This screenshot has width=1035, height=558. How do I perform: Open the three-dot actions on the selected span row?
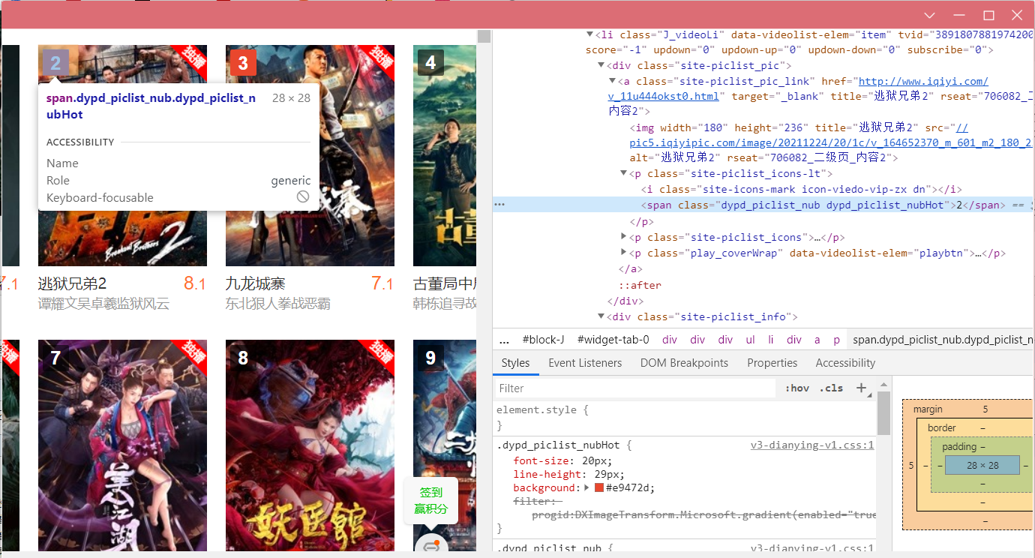[499, 205]
